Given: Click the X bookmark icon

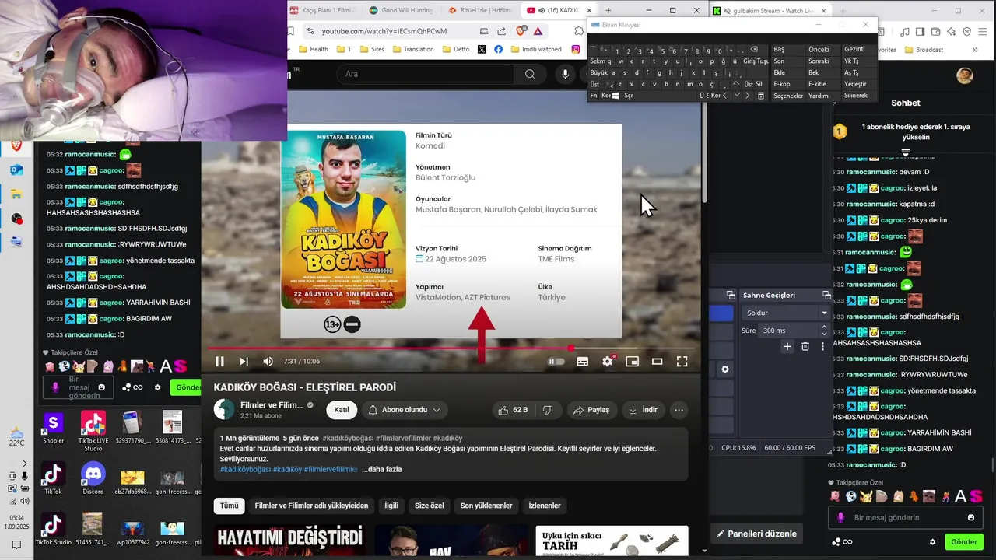Looking at the screenshot, I should coord(482,49).
